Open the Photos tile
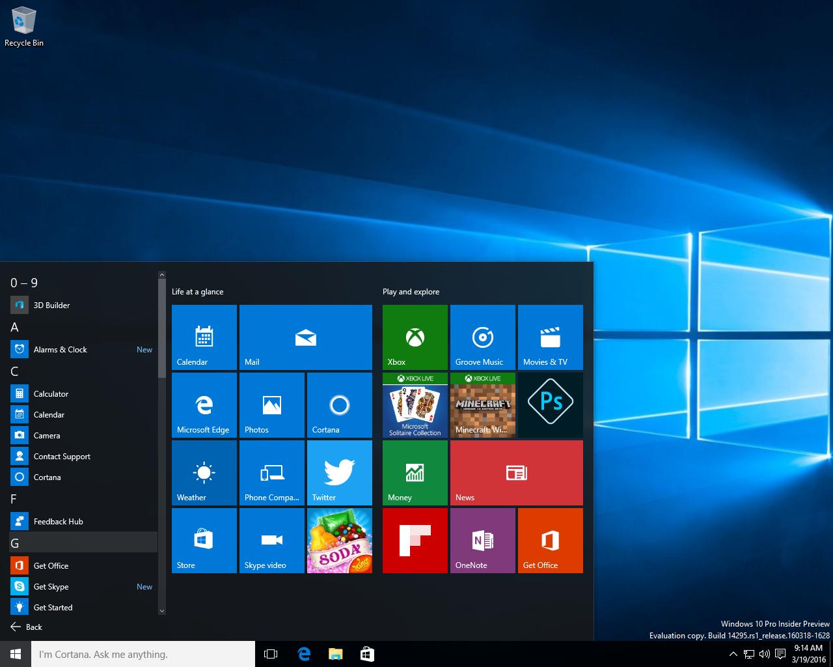 tap(272, 405)
